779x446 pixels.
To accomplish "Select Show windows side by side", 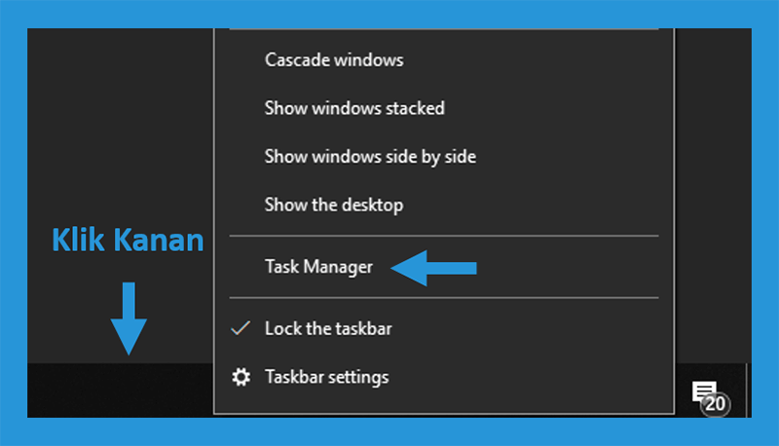I will [370, 157].
